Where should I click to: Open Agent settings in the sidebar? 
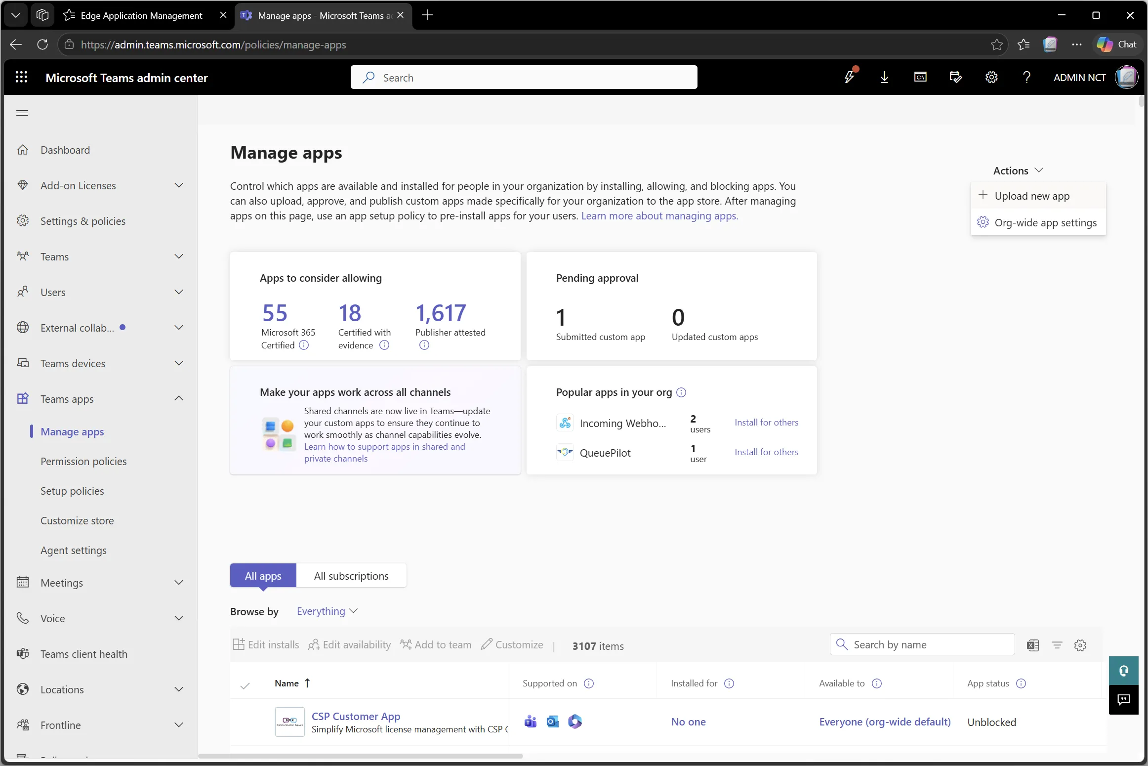pyautogui.click(x=73, y=550)
